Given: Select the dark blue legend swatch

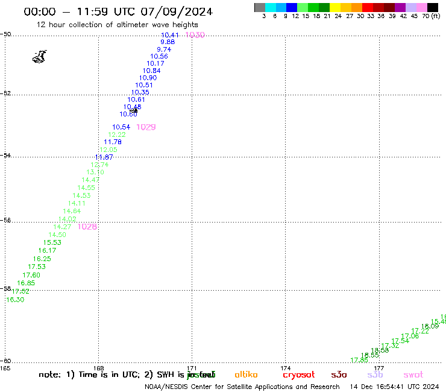Looking at the screenshot, I should pos(292,7).
